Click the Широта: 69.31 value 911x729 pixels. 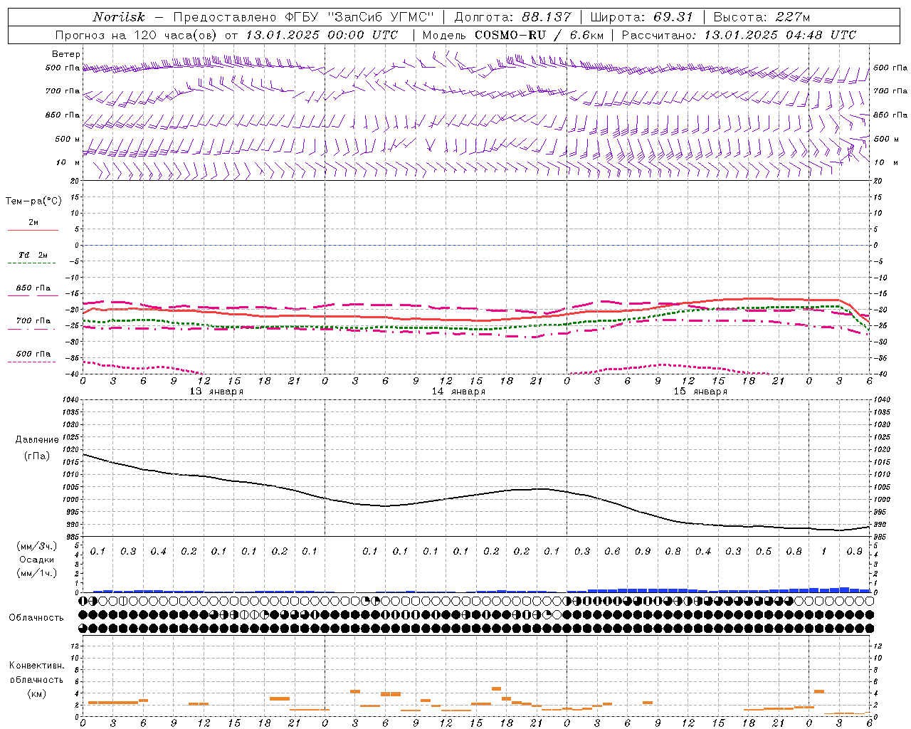641,17
